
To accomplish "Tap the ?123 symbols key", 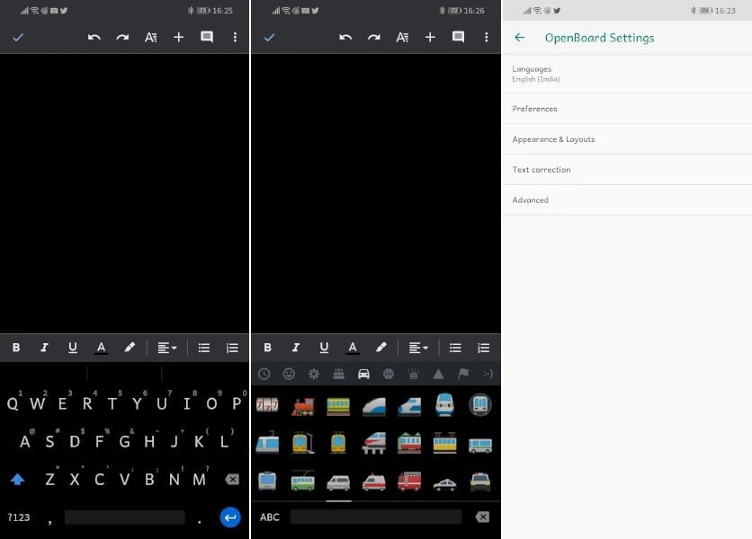I will pos(19,517).
